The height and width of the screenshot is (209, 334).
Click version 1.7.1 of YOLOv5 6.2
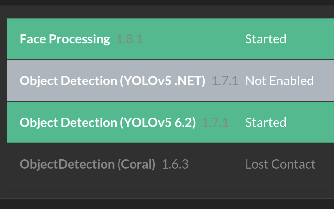215,122
